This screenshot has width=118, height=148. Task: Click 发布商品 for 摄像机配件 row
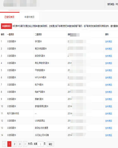109,99
